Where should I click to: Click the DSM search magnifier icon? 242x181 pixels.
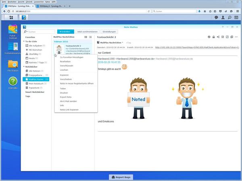point(229,17)
